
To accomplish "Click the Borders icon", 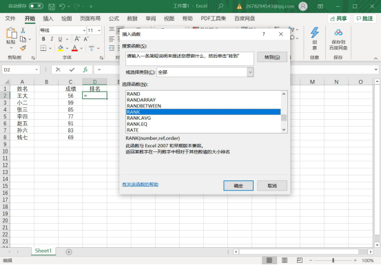I will (43, 48).
